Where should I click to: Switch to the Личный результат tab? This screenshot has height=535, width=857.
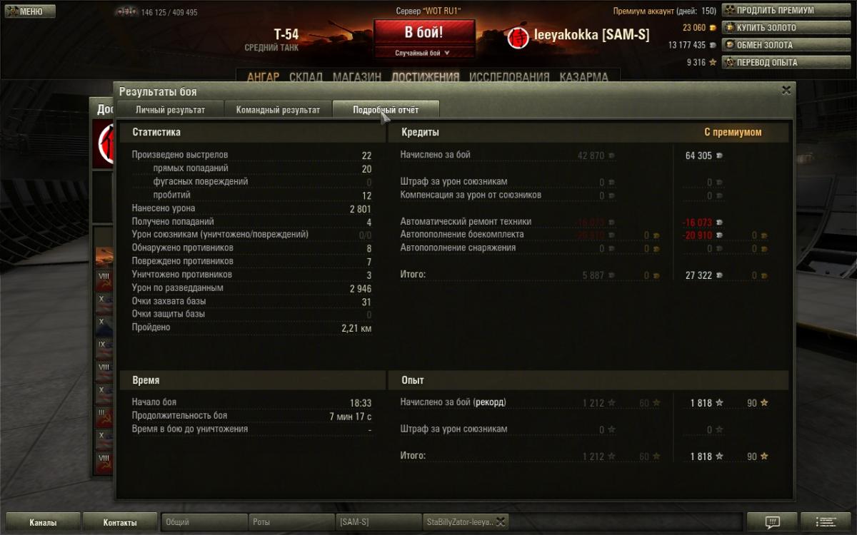click(170, 110)
